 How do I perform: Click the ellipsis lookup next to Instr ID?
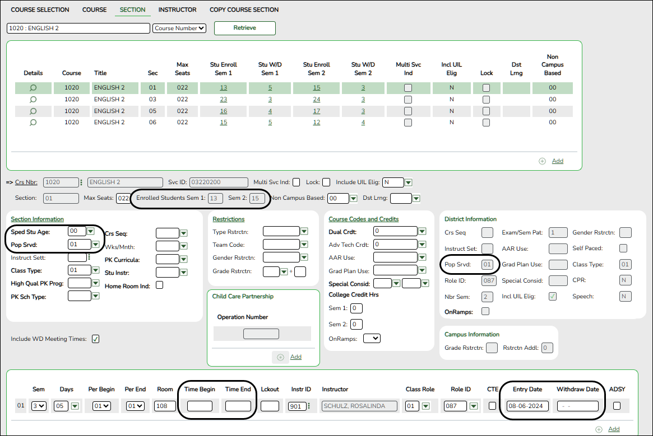(308, 406)
